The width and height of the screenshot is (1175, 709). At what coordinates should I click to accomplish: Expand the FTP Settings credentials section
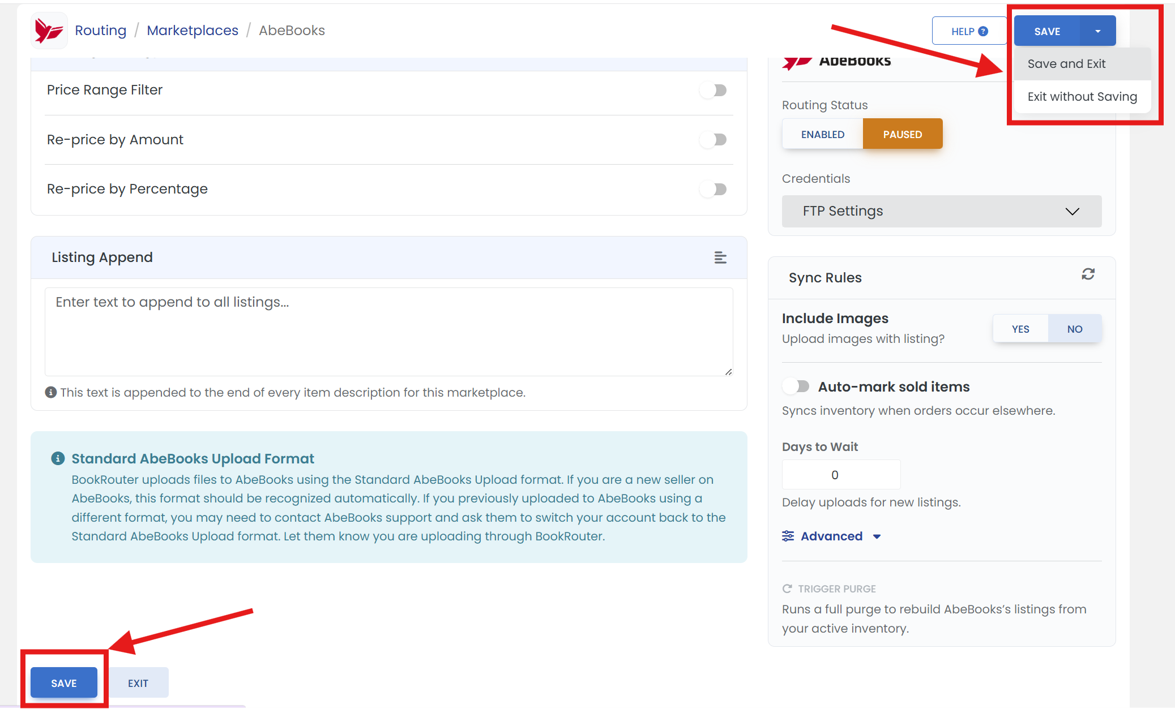coord(942,211)
